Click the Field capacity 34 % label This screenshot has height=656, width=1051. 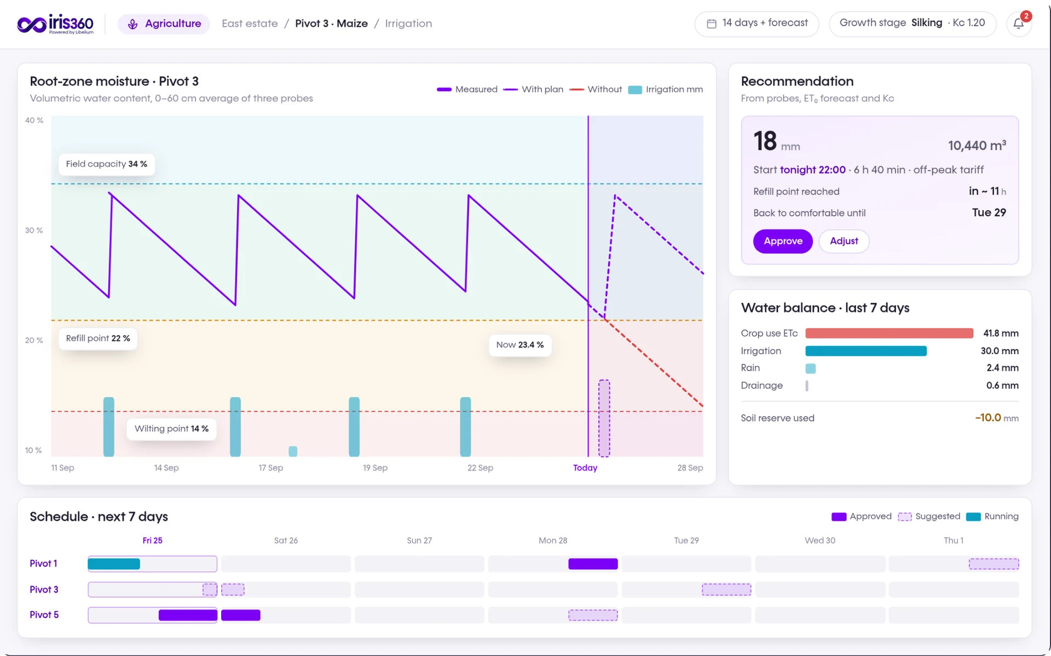(x=107, y=164)
